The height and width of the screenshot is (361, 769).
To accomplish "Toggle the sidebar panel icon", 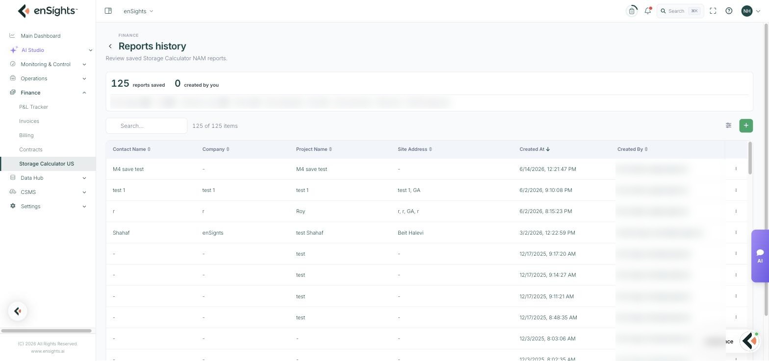I will [108, 11].
